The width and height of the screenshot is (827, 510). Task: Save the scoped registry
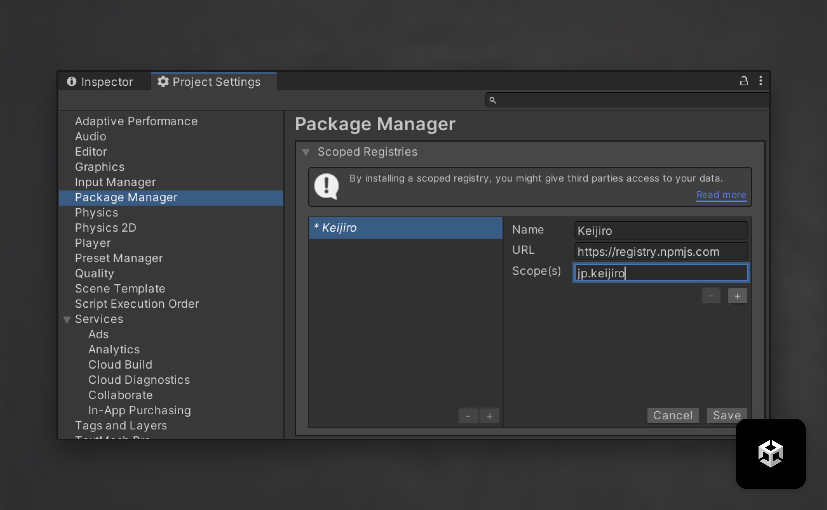726,415
